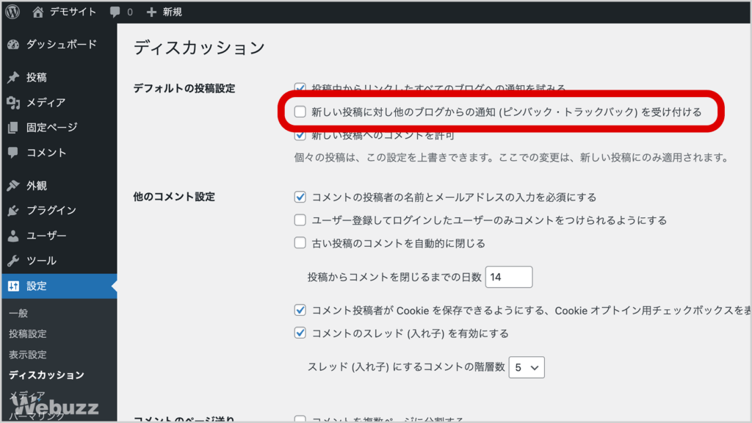This screenshot has height=423, width=752.
Task: Visit デモサイト from admin bar
Action: click(x=73, y=12)
